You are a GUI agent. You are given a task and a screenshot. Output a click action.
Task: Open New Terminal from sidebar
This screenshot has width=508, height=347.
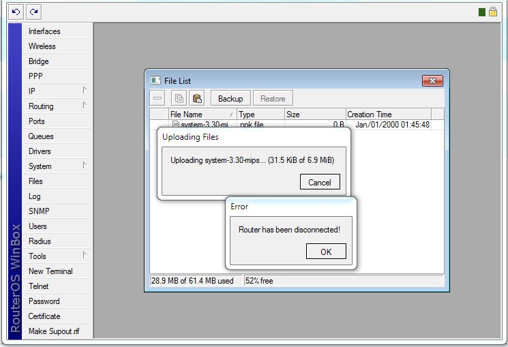[50, 271]
